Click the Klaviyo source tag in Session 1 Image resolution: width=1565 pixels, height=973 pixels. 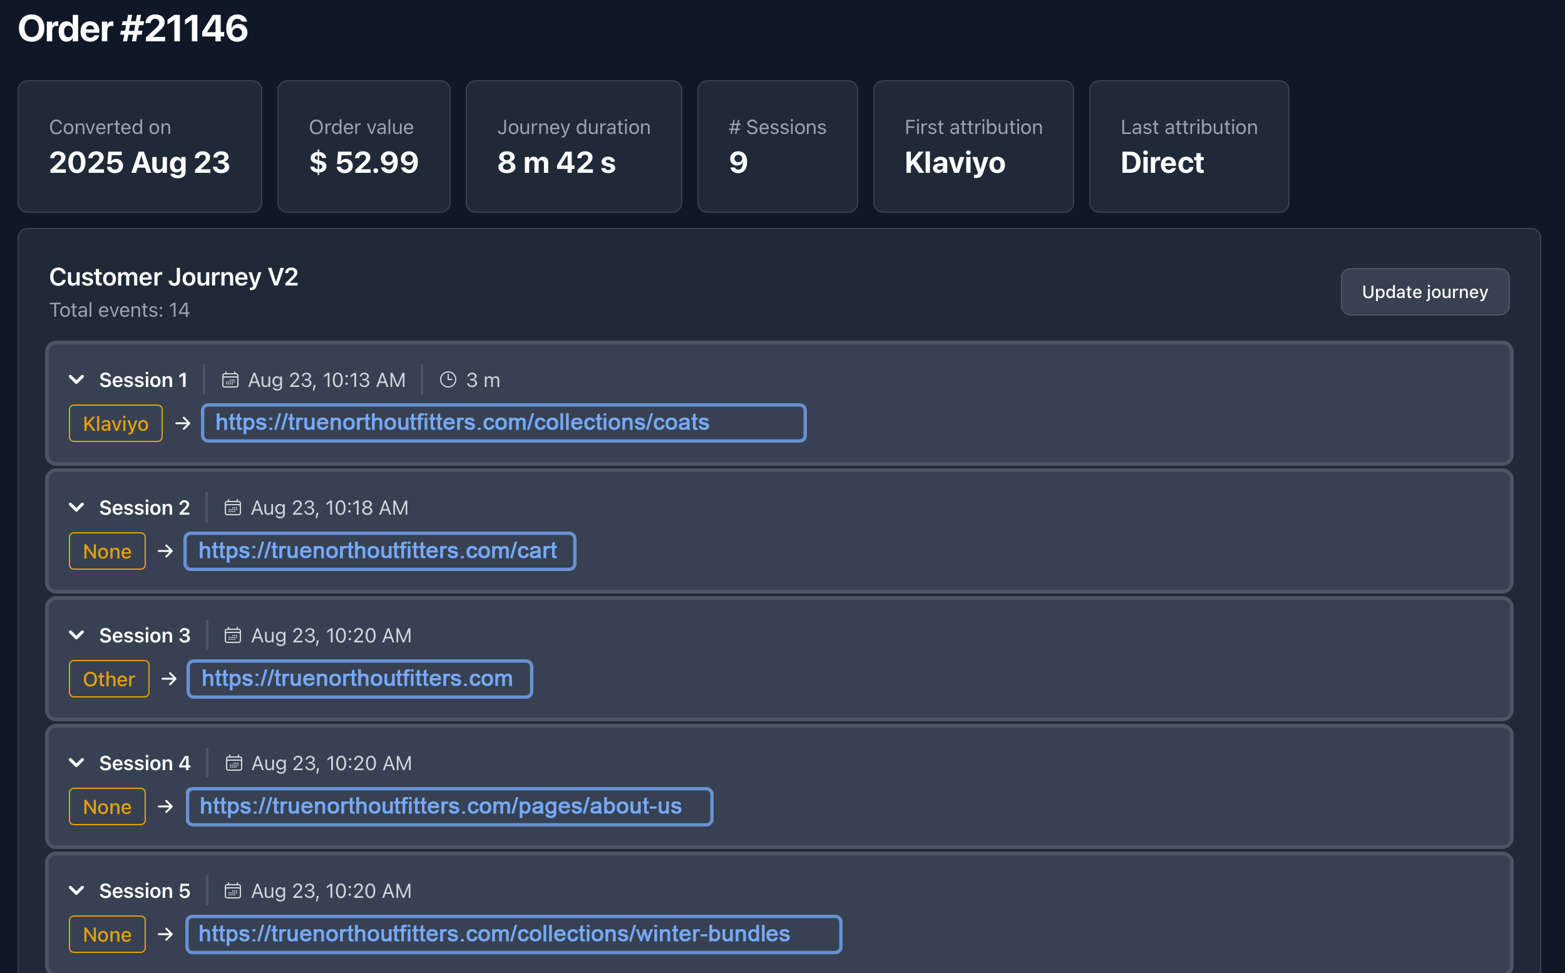[x=116, y=423]
